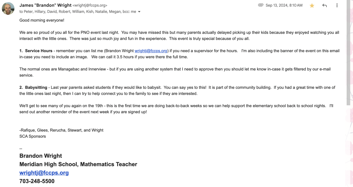This screenshot has height=187, width=353.
Task: Click the Sep 13, 2024 timestamp
Action: coord(284,5)
